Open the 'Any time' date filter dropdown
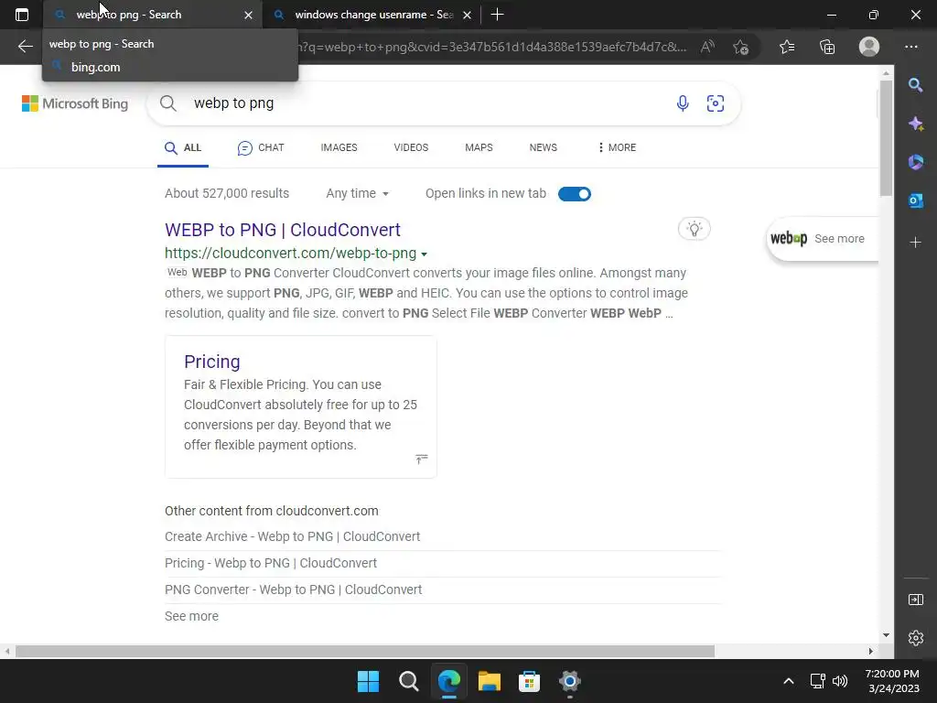 (x=358, y=194)
